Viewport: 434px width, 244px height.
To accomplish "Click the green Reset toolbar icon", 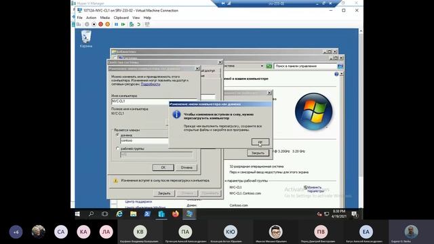I will (123, 24).
